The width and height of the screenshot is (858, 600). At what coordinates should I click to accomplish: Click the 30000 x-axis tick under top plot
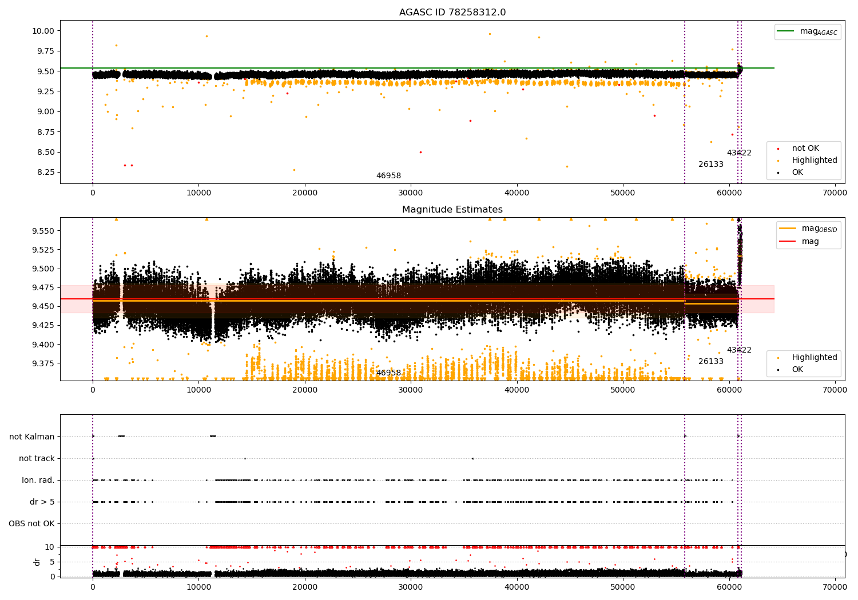tap(411, 193)
